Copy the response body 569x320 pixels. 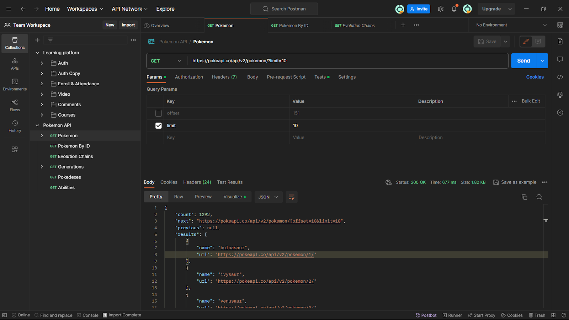click(x=525, y=197)
